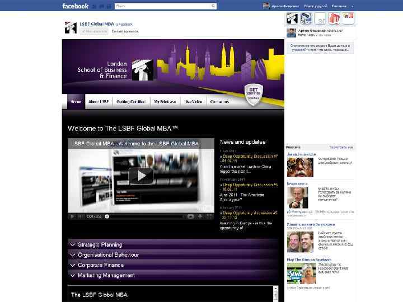Expand Organisational Behaviour section
This screenshot has height=302, width=403.
pos(173,255)
